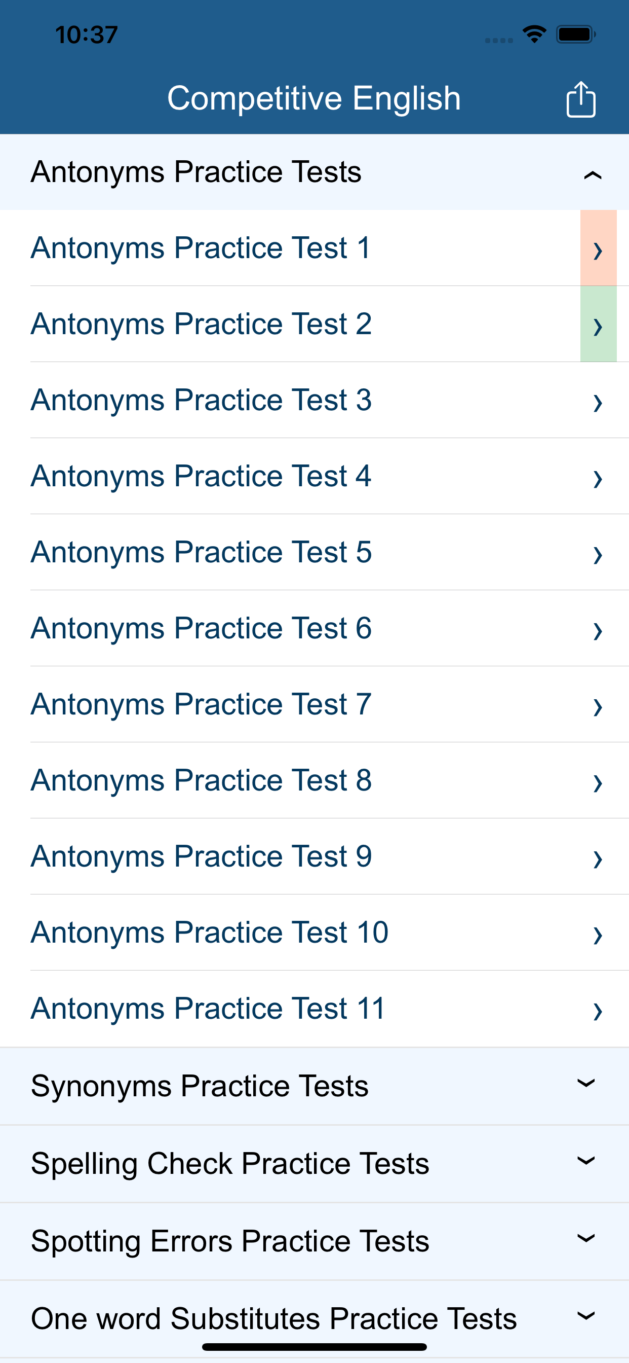The height and width of the screenshot is (1363, 629).
Task: Open Antonyms Practice Test 6
Action: coord(201,628)
